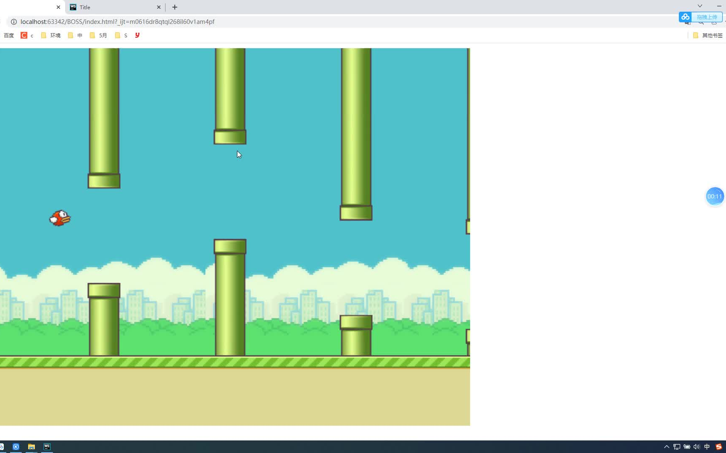
Task: Switch to the Title browser tab
Action: [x=115, y=7]
